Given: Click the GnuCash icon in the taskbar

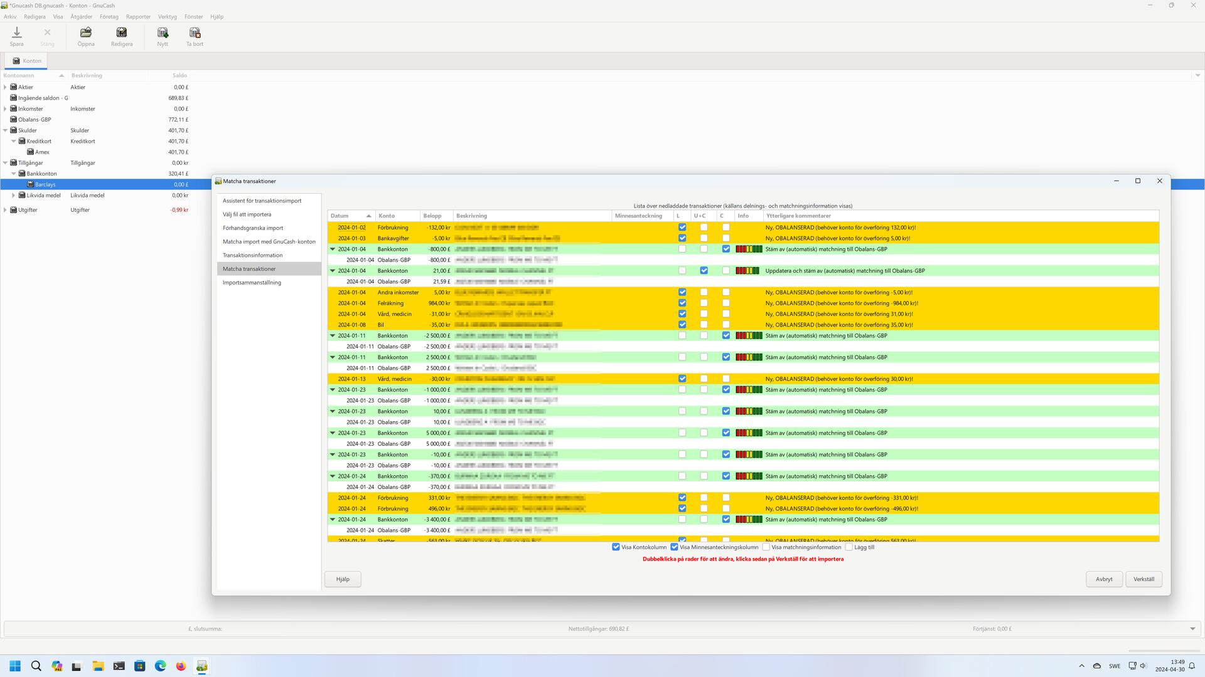Looking at the screenshot, I should tap(201, 666).
